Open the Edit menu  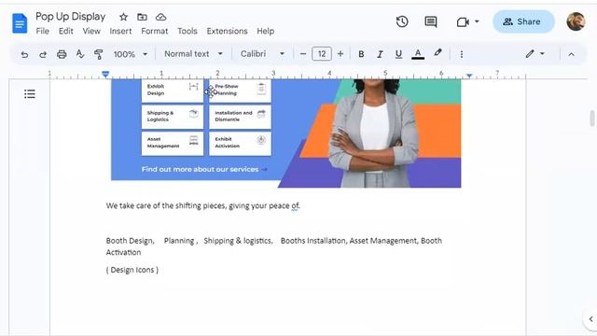pos(66,31)
